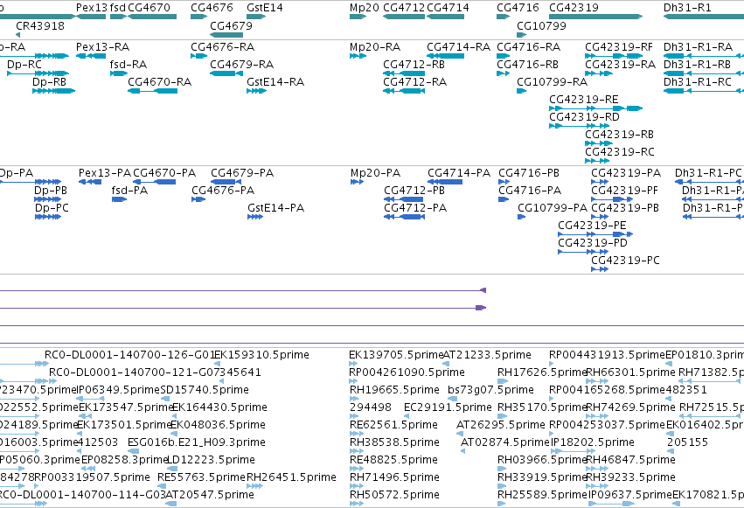
Task: Open the Dp-RB transcript
Action: [53, 91]
